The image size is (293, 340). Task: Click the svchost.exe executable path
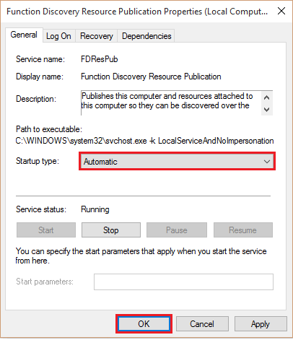coord(144,141)
